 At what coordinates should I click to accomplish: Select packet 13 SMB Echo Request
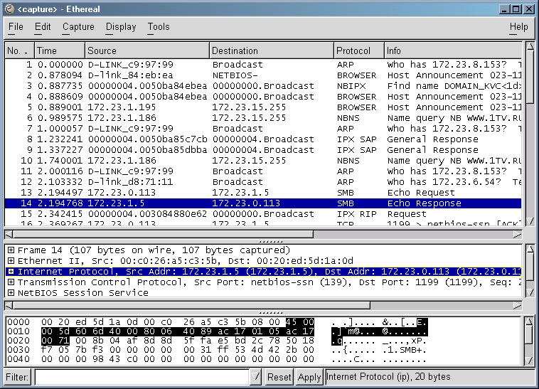pyautogui.click(x=263, y=193)
